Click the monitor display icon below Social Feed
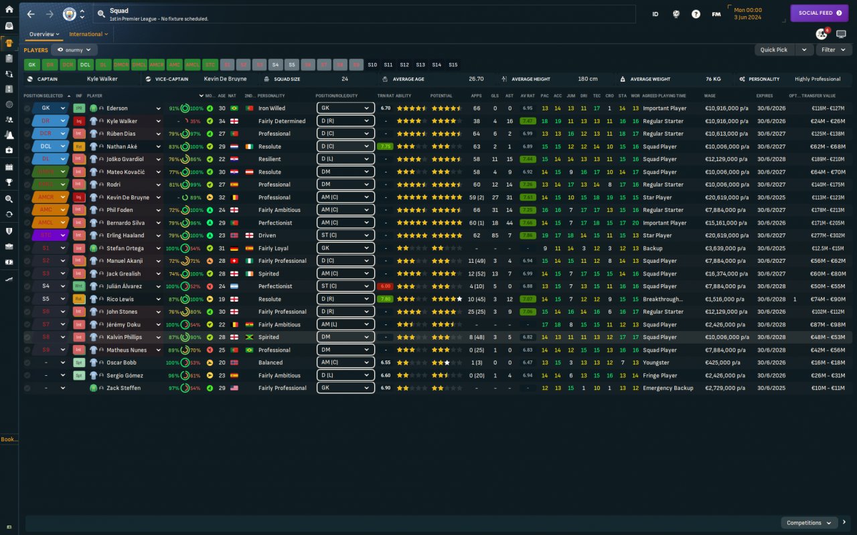 click(x=842, y=34)
